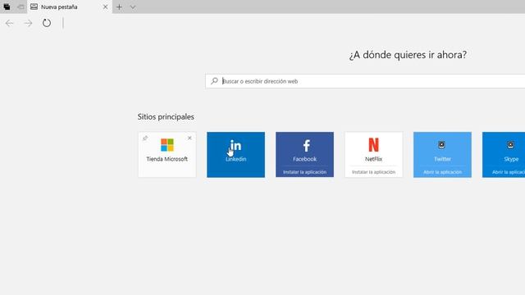The image size is (525, 295).
Task: Click Abrir la aplicación under Twitter
Action: (442, 172)
